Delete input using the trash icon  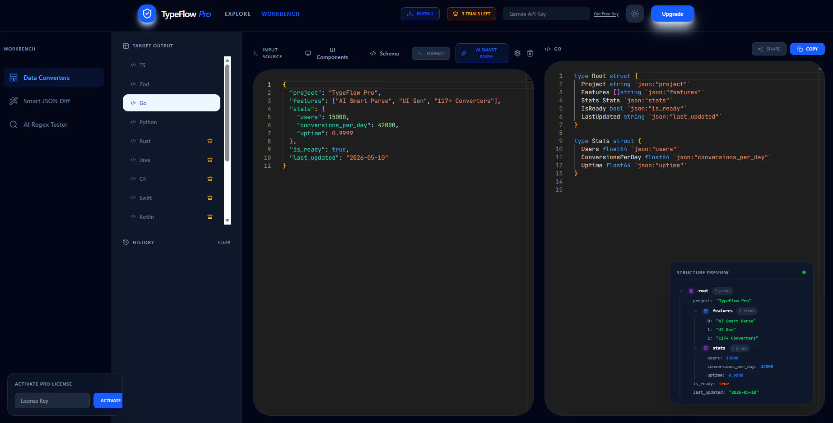(530, 53)
